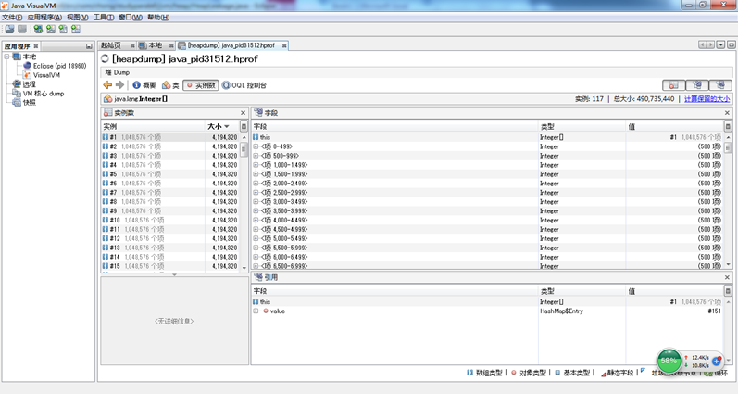Select the Eclipse (pid 18960) node
This screenshot has height=394, width=738.
coord(55,66)
